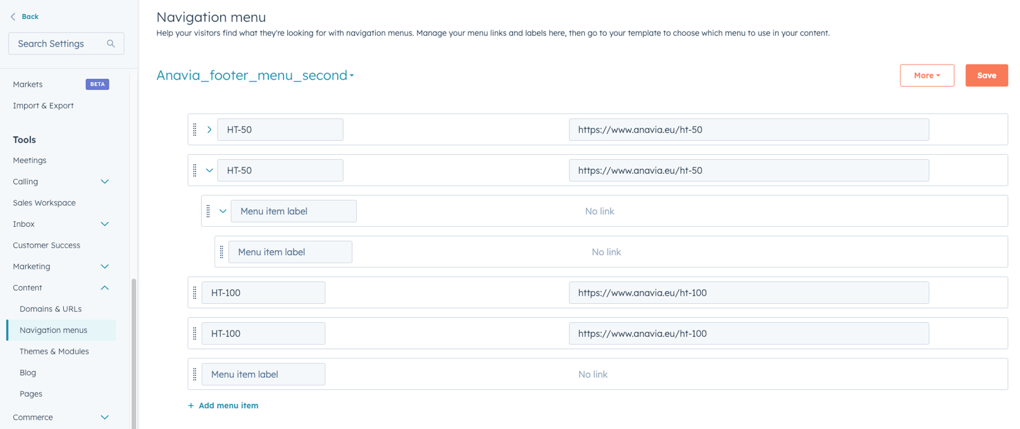The image size is (1020, 429).
Task: Edit URL field of collapsed HT-50 row
Action: click(749, 130)
